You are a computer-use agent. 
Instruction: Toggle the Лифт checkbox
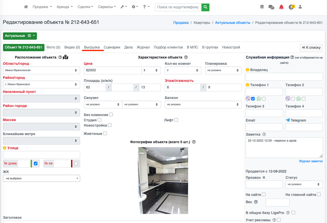click(x=176, y=120)
